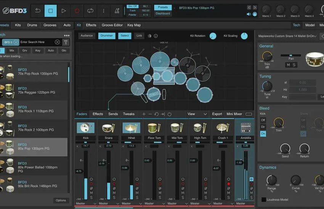Switch to mixer Sends tab
The image size is (324, 209).
pos(113,114)
